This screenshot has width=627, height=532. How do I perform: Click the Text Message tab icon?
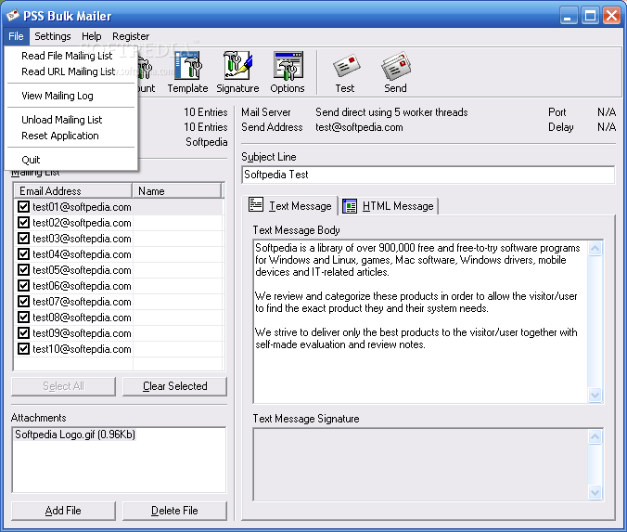256,204
